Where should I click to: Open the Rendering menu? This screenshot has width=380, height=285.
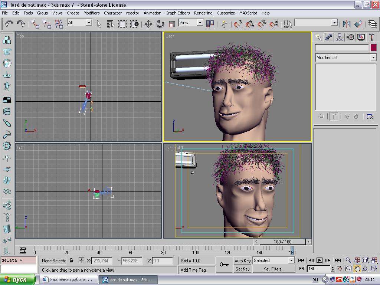point(203,13)
